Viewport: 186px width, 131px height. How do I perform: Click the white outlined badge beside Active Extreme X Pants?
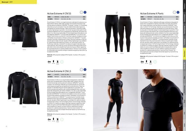(174, 12)
